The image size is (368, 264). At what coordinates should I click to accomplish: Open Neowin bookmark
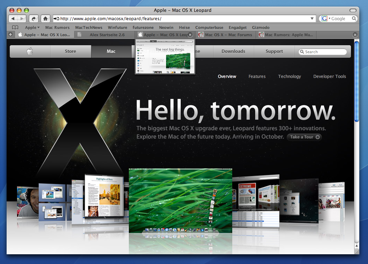pyautogui.click(x=166, y=27)
